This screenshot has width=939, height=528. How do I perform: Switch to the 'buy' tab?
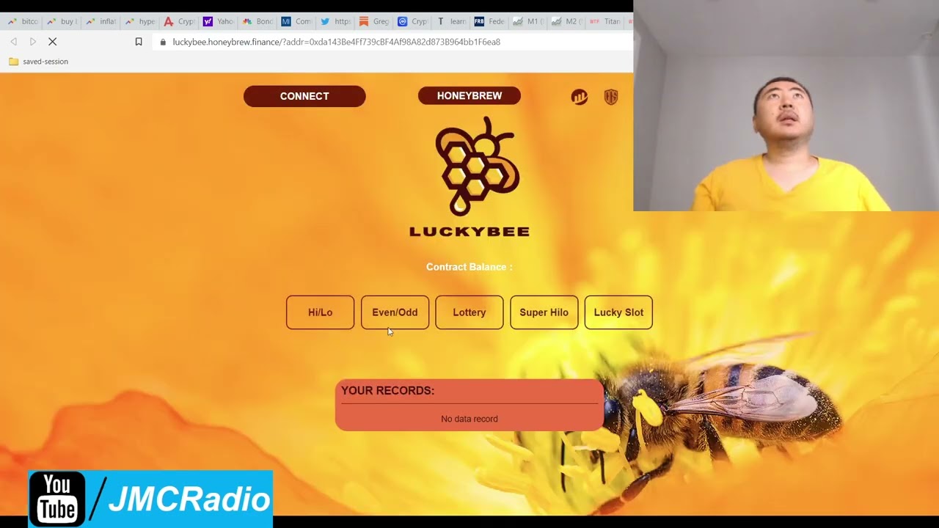[62, 21]
